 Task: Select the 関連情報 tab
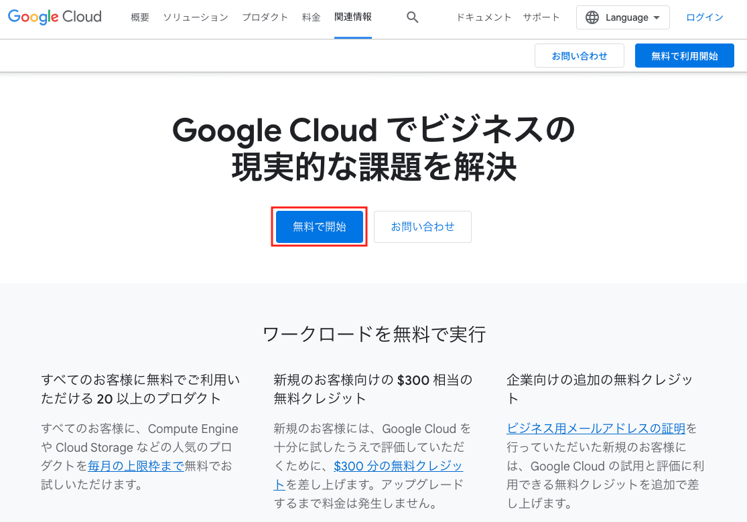click(353, 17)
